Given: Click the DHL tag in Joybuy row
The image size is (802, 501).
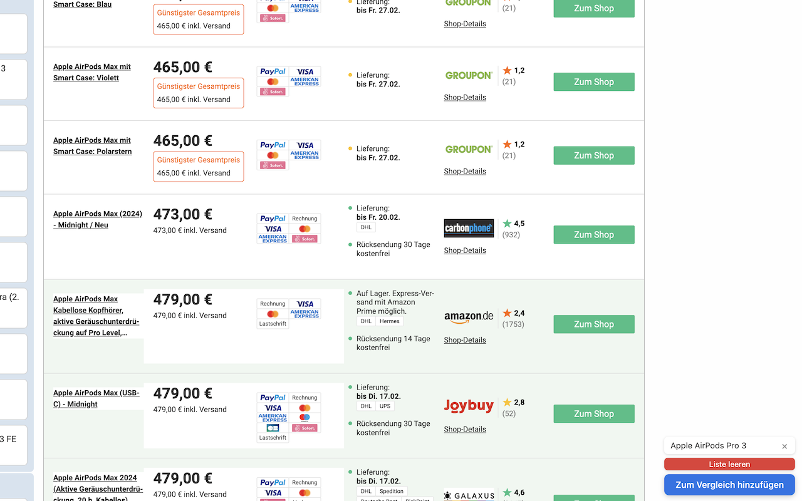Looking at the screenshot, I should [x=366, y=406].
